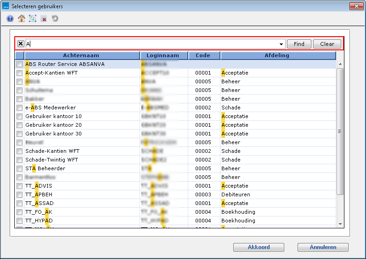
Task: Click inside the search text field
Action: [x=152, y=44]
